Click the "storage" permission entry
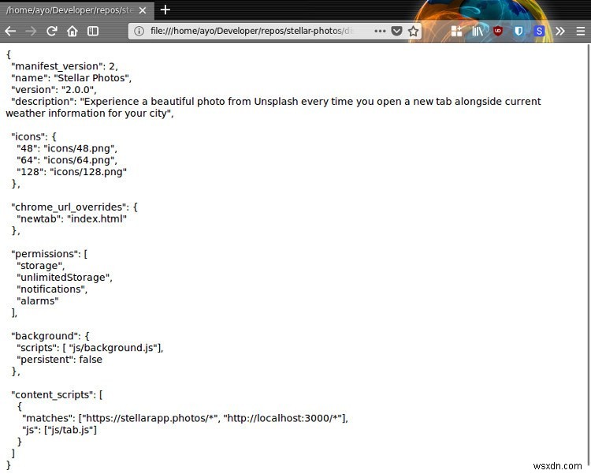The width and height of the screenshot is (591, 474). point(40,266)
